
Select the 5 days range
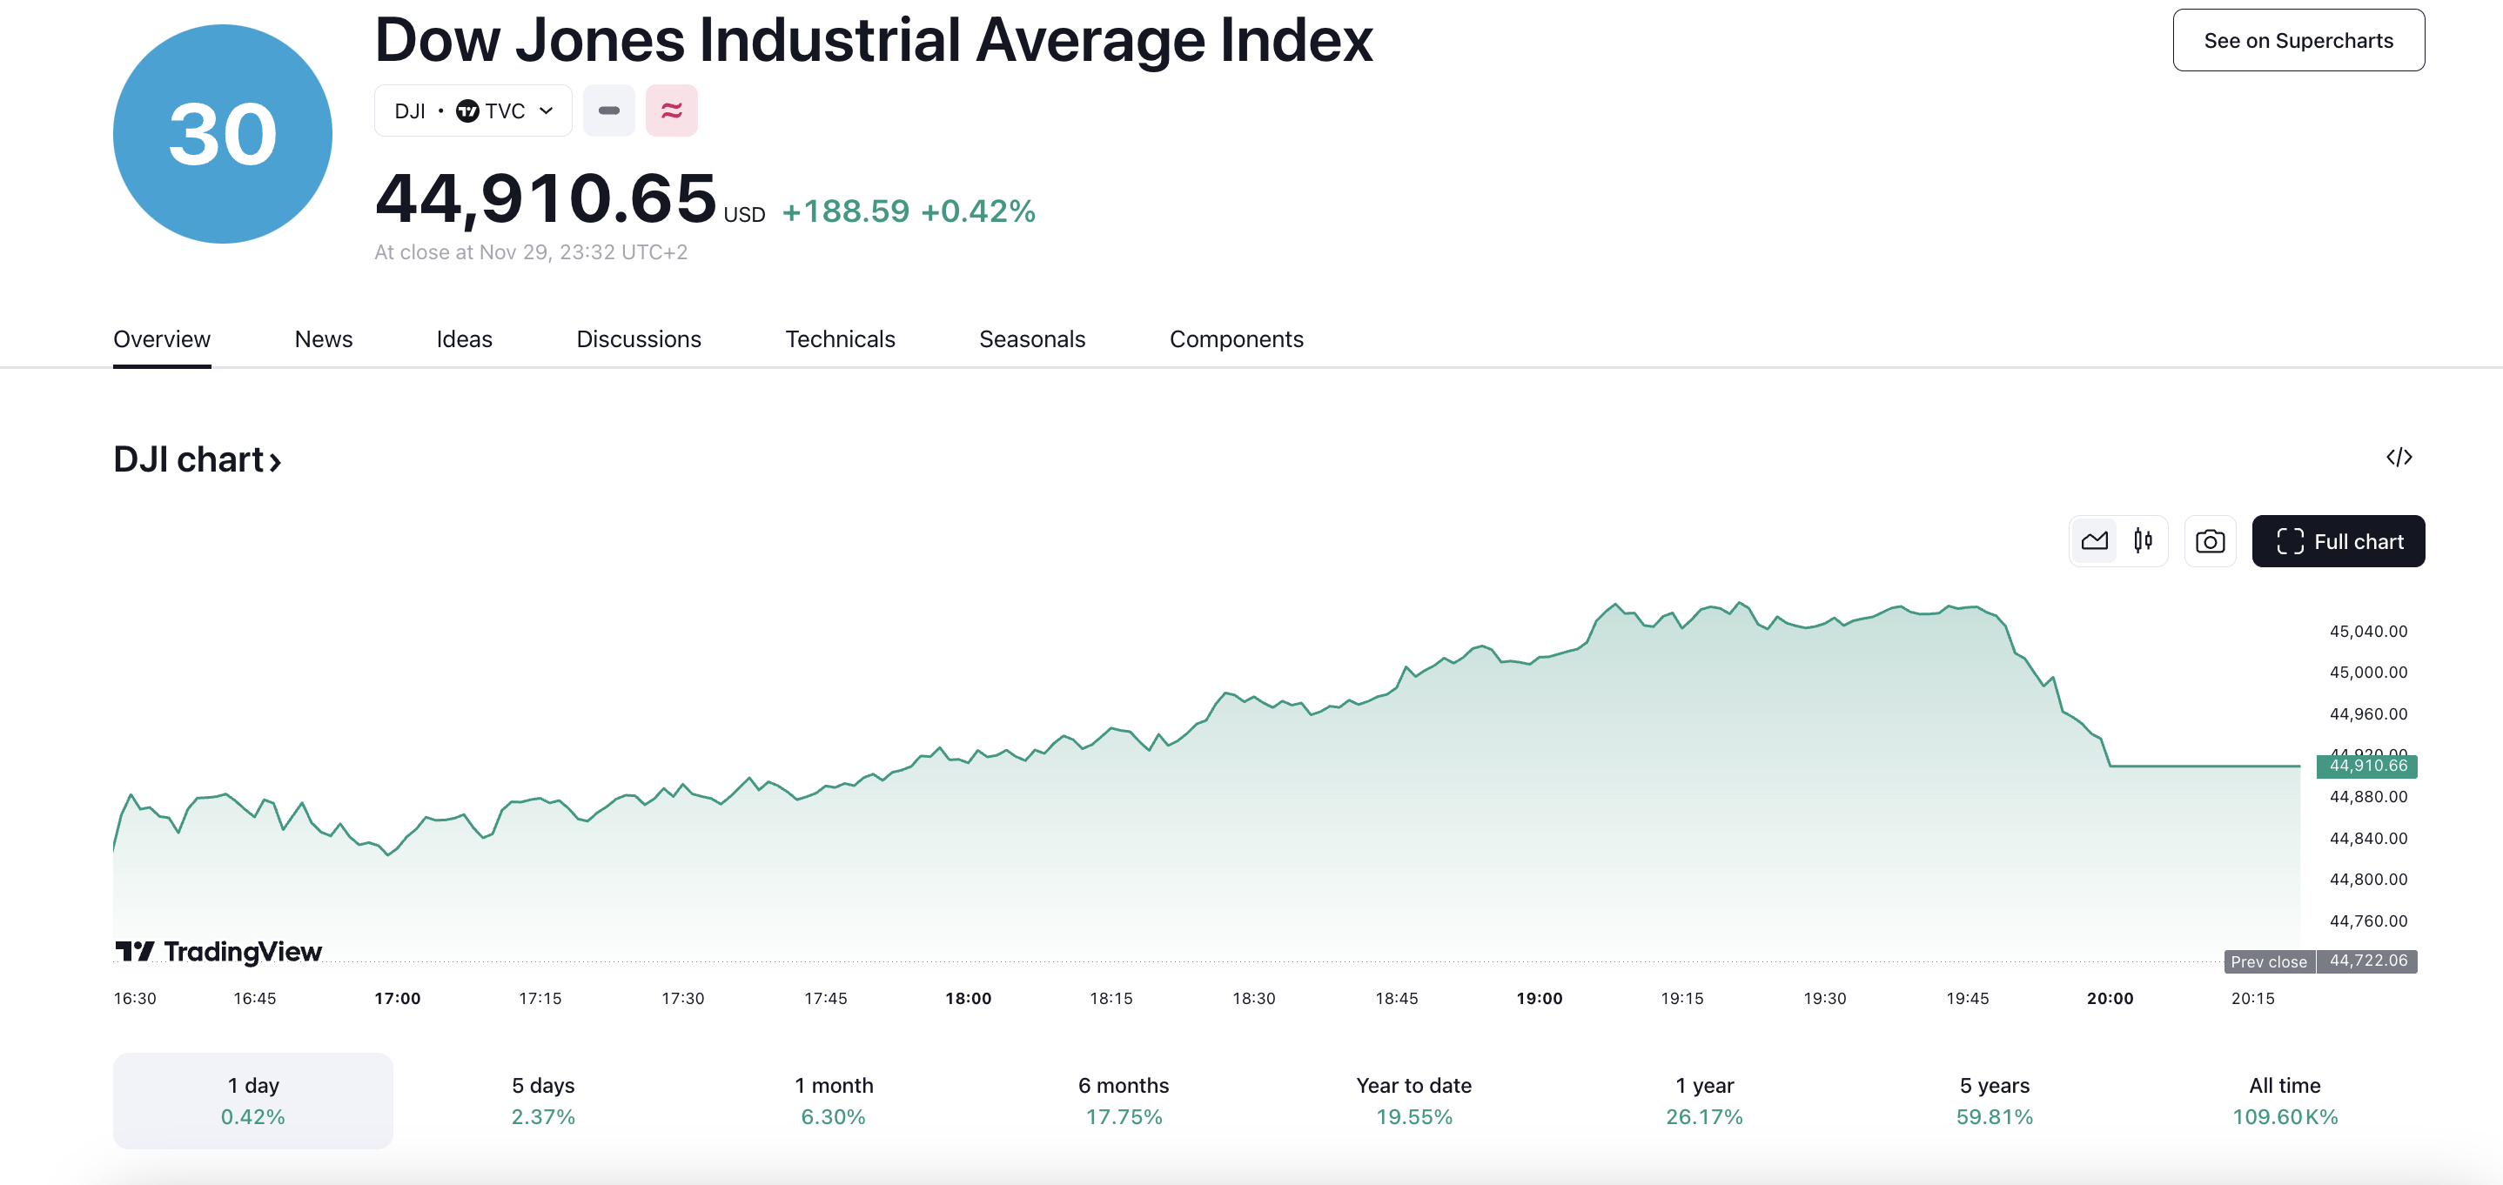(543, 1100)
